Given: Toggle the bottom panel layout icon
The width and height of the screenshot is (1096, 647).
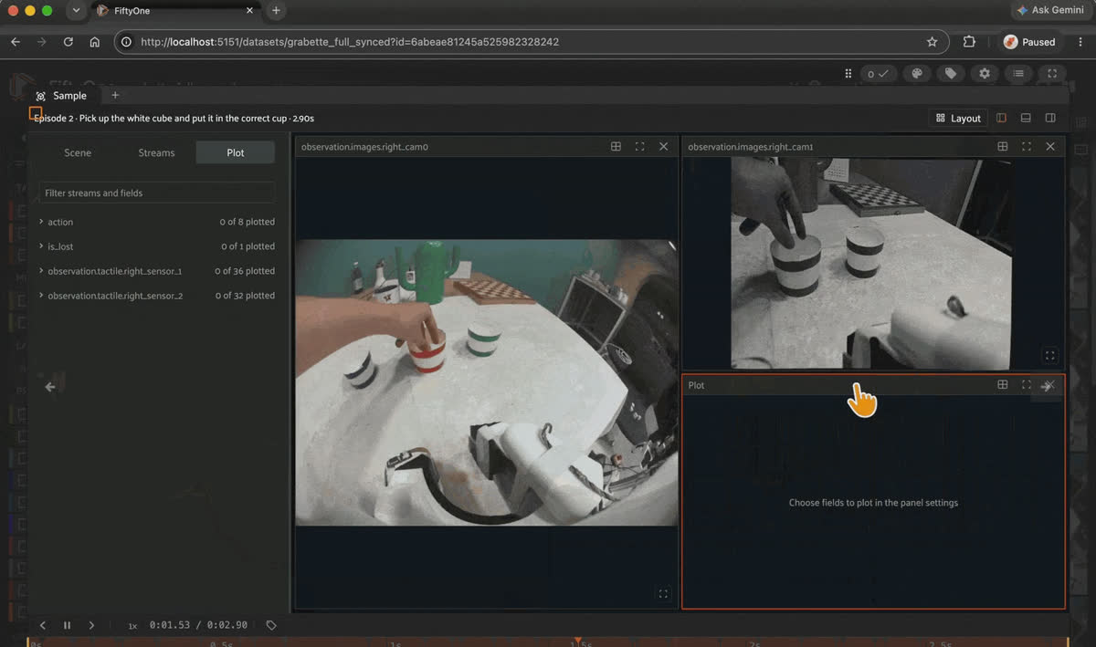Looking at the screenshot, I should click(1026, 118).
